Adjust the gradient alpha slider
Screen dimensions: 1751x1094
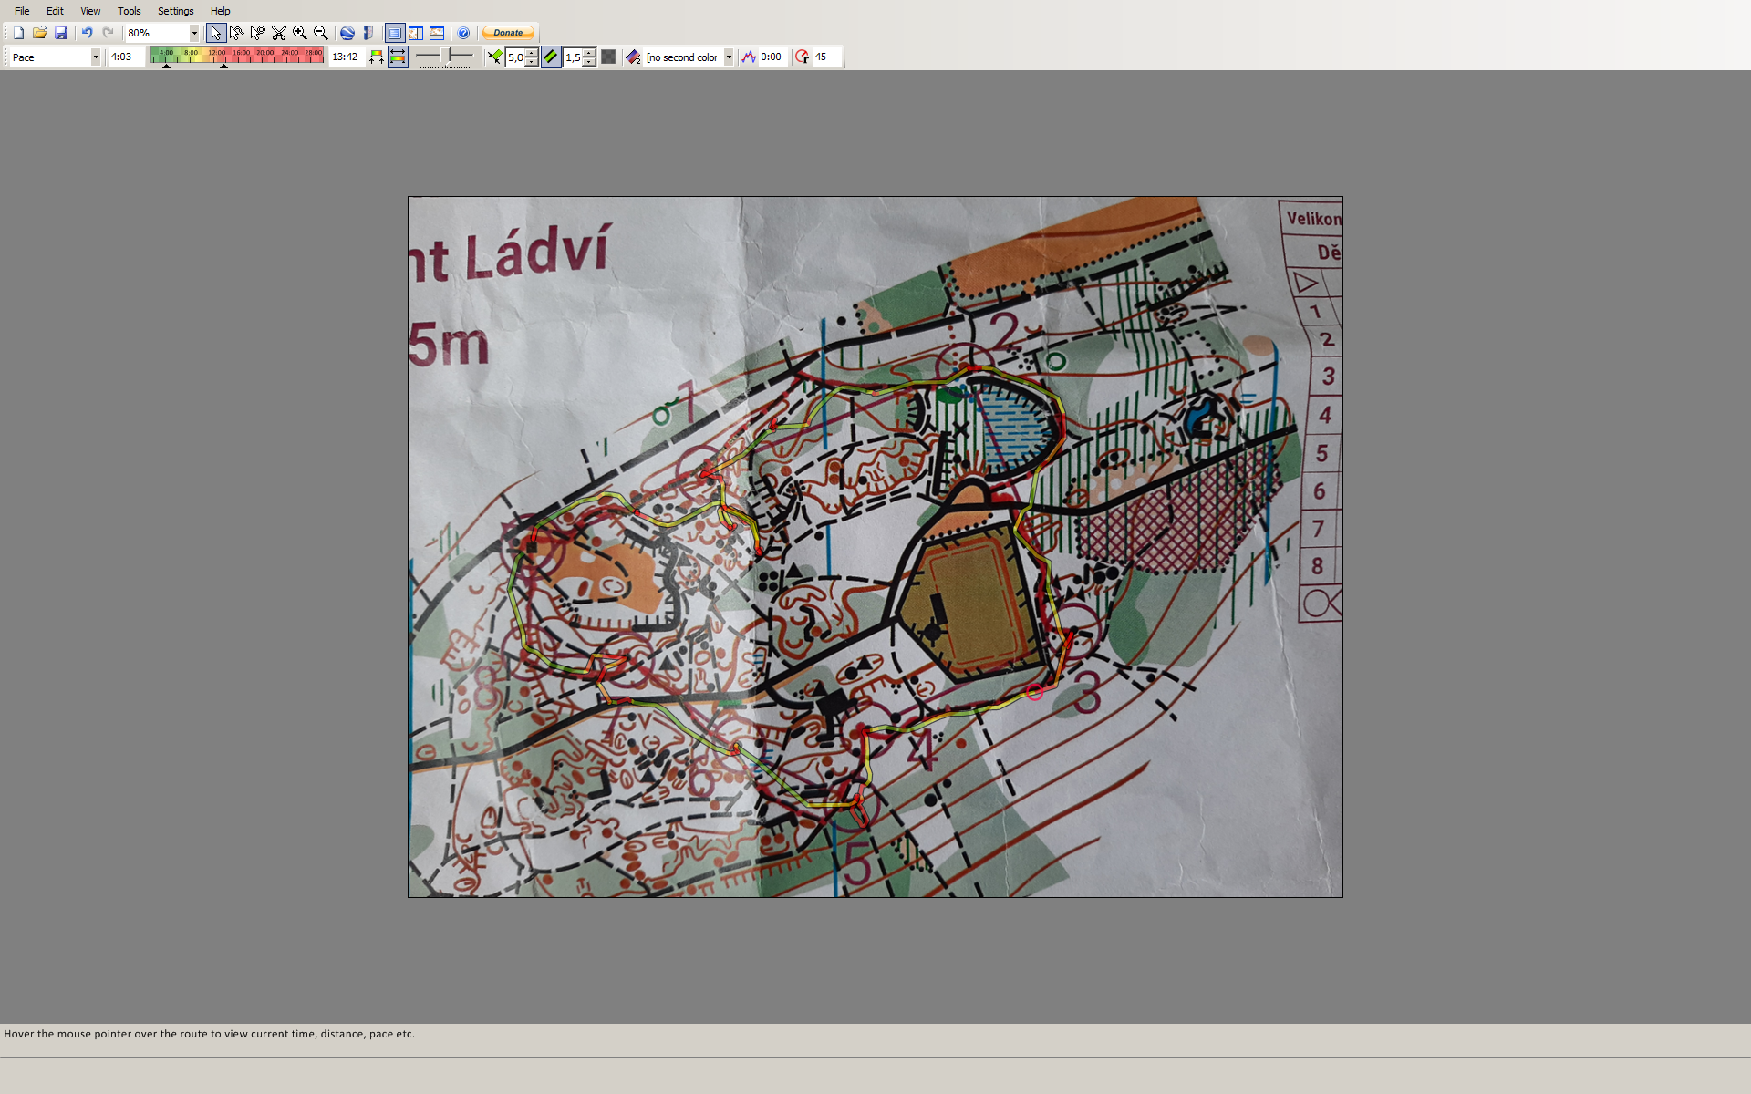445,57
